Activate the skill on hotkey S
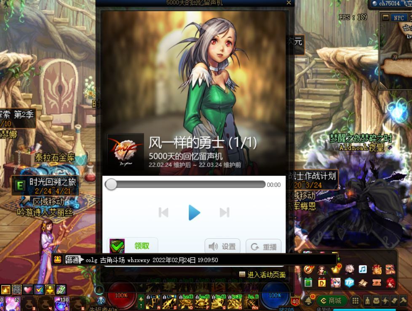Viewport: 412px width, 311px height. pyautogui.click(x=169, y=302)
